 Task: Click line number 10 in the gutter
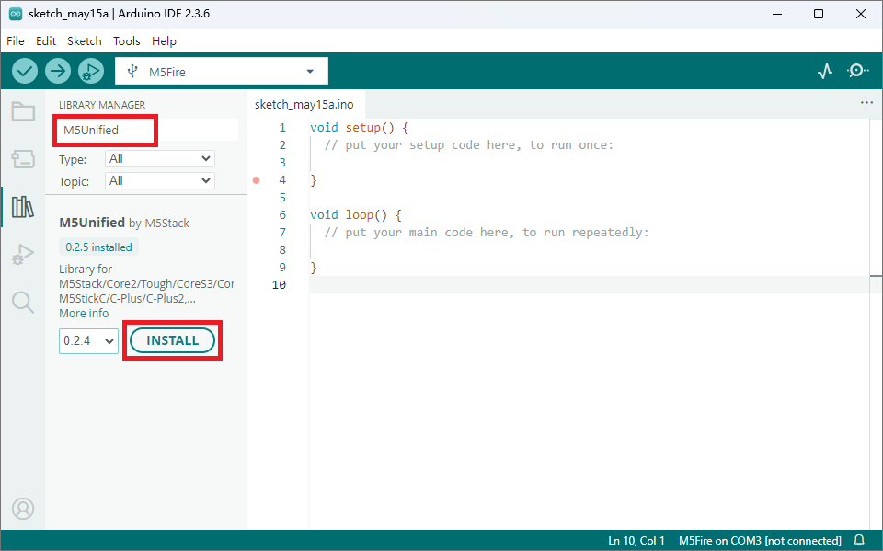pos(279,285)
